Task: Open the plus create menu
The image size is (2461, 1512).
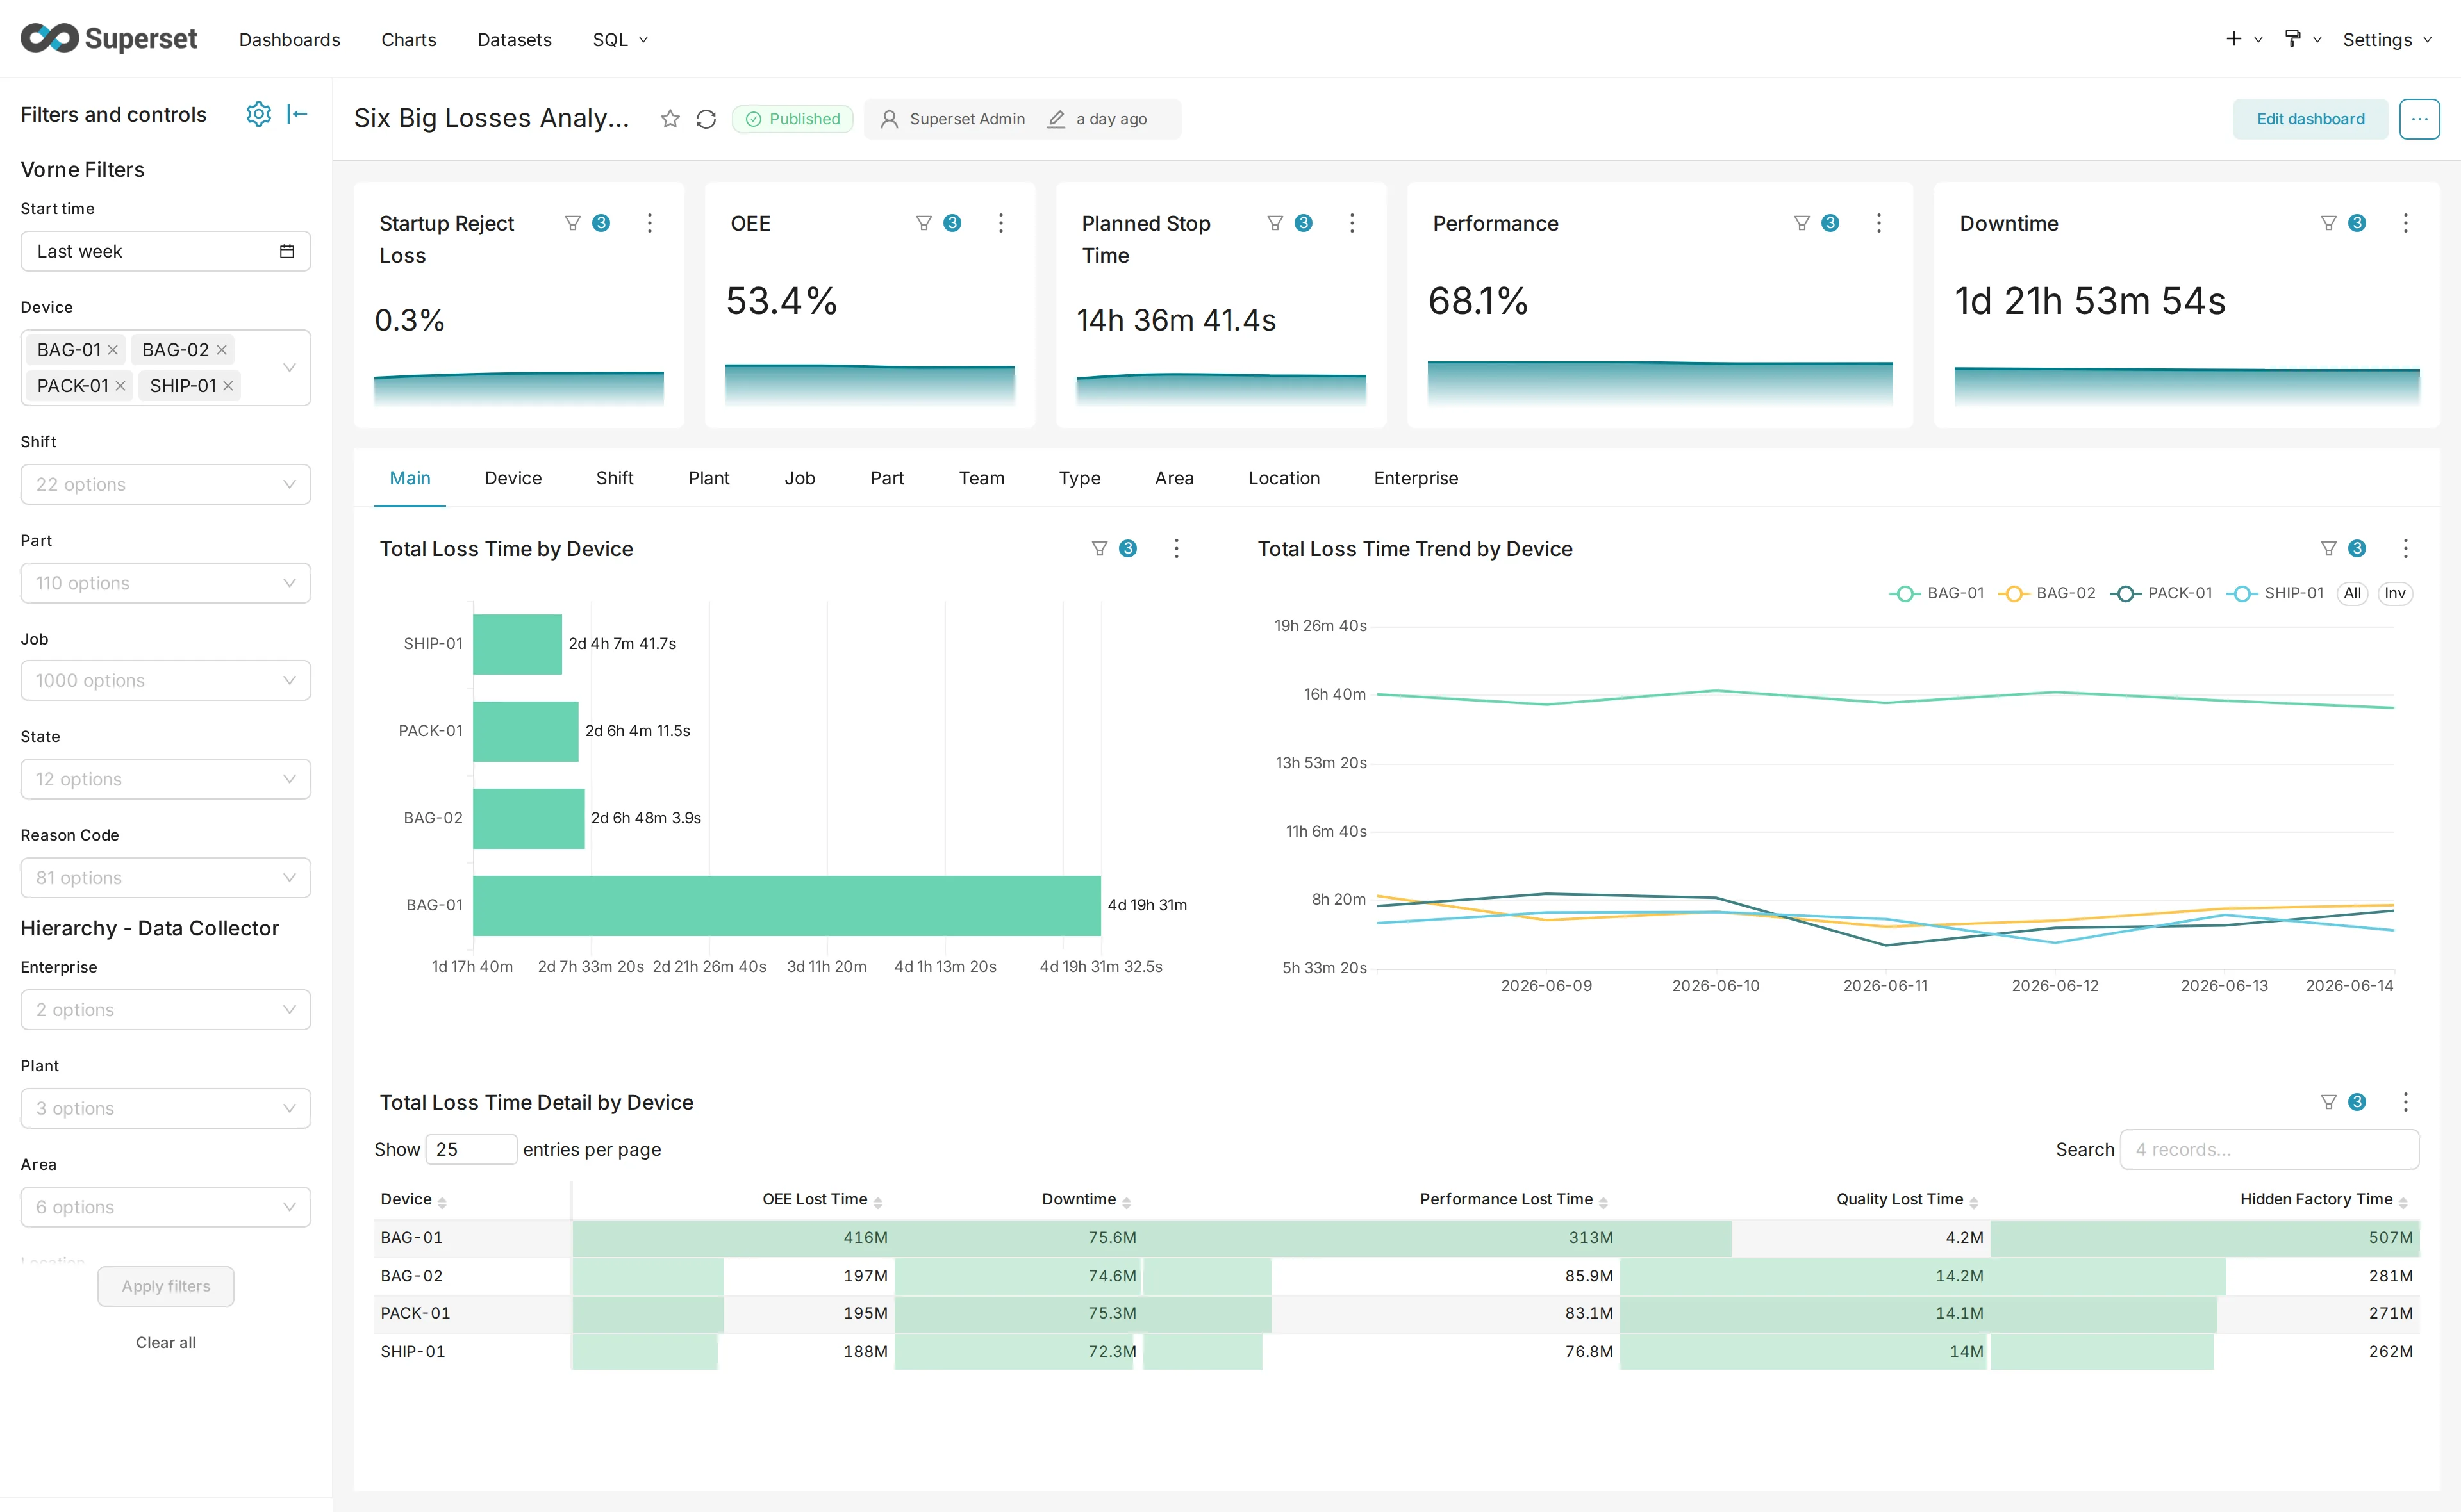Action: point(2243,39)
